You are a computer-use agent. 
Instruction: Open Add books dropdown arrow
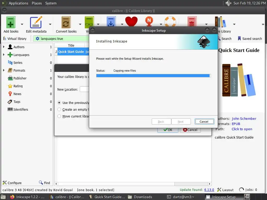click(22, 24)
